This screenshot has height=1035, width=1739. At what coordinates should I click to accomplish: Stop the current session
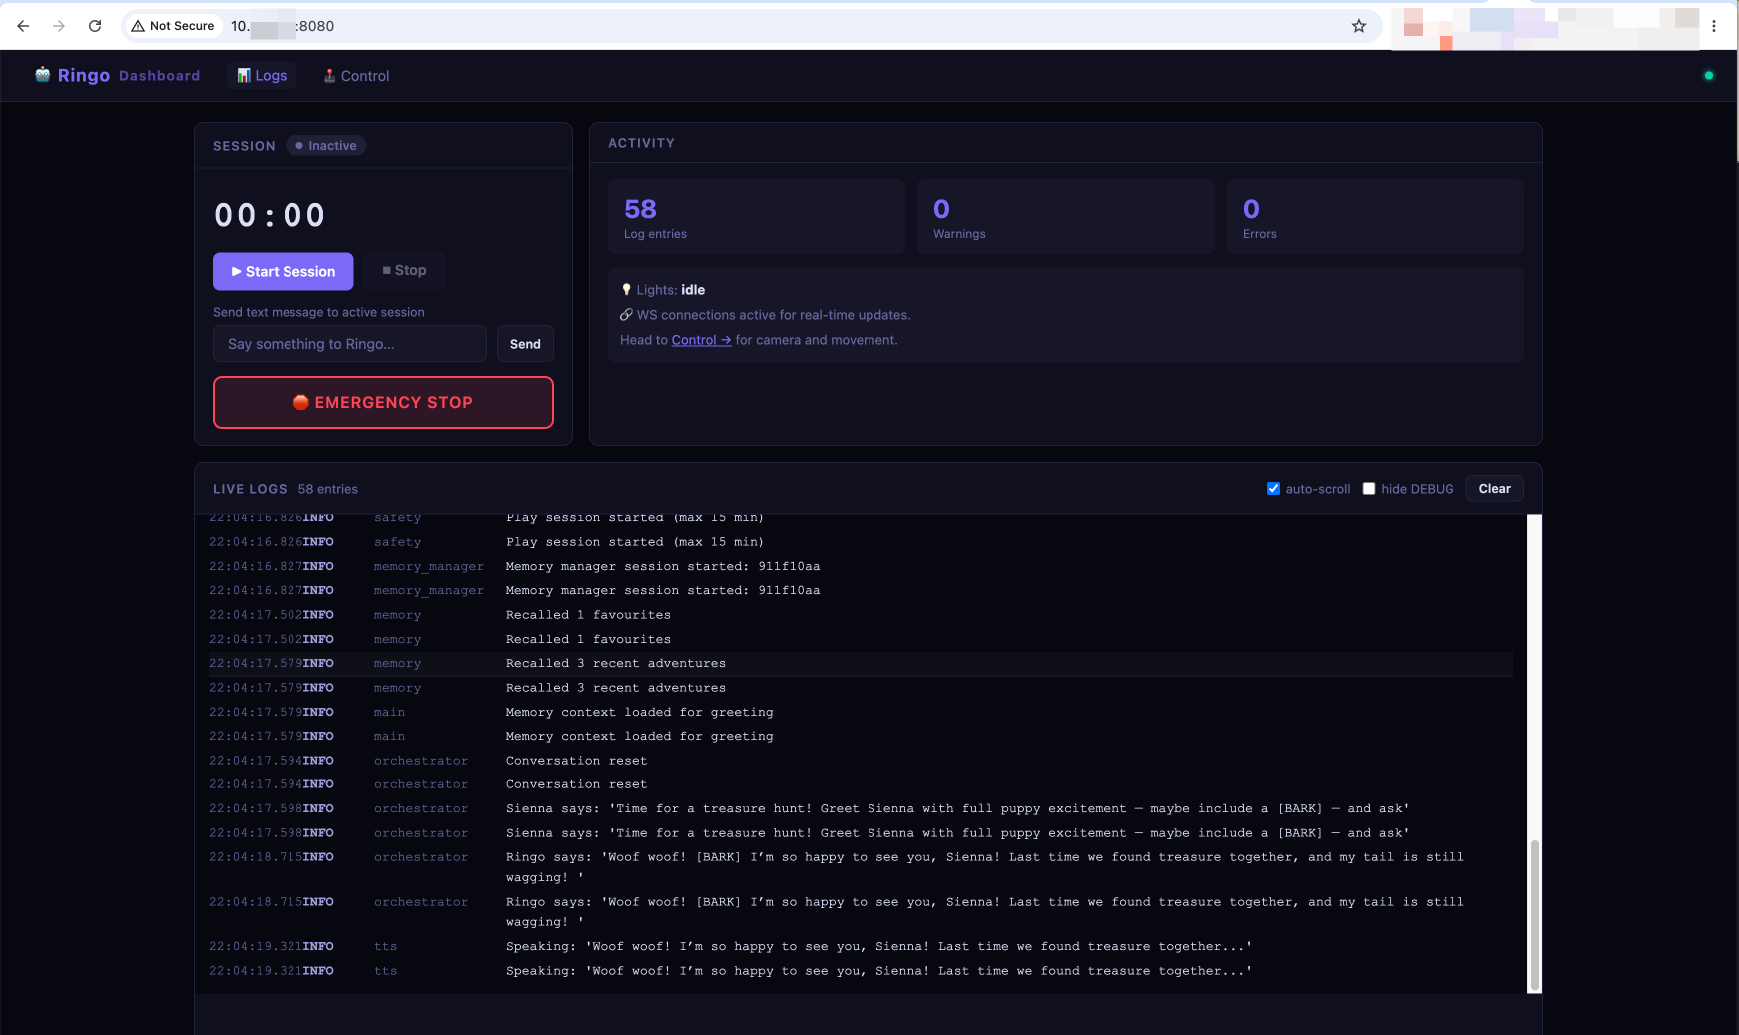click(404, 270)
